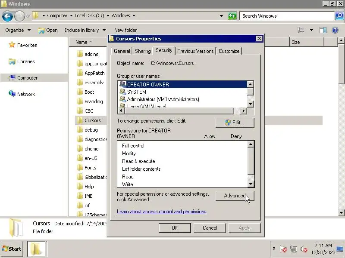Select the inf folder

coord(83,206)
